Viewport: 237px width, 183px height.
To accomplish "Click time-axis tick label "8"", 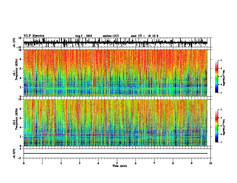I will point(173,163).
